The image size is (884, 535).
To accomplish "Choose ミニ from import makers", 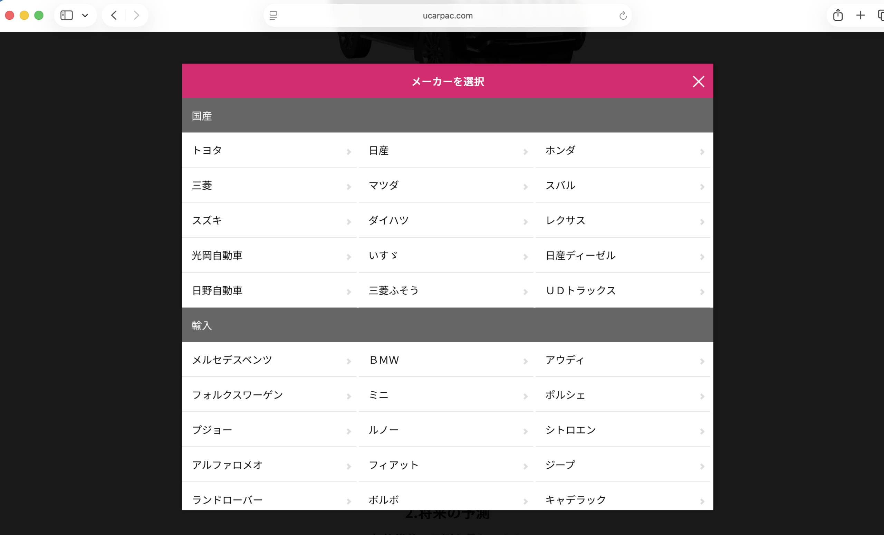I will pyautogui.click(x=446, y=395).
